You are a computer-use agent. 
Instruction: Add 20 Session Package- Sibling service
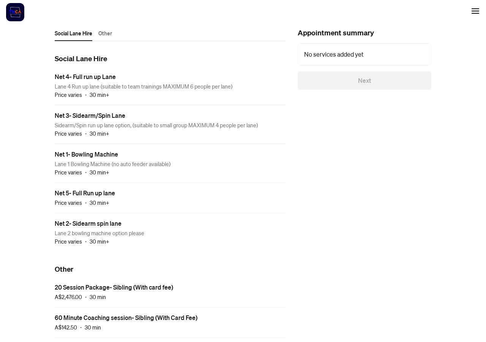point(170,292)
